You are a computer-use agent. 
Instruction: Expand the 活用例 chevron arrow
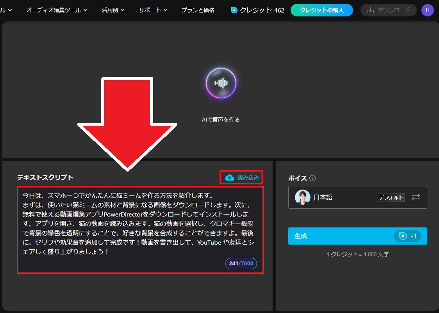[x=122, y=10]
